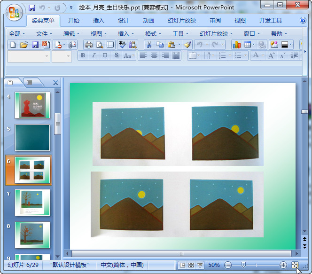312x274 pixels.
Task: Click the 中文(简体，中国) language indicator
Action: coord(122,265)
